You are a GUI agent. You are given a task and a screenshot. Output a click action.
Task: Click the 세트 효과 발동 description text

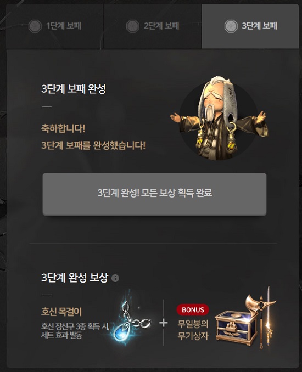[61, 335]
